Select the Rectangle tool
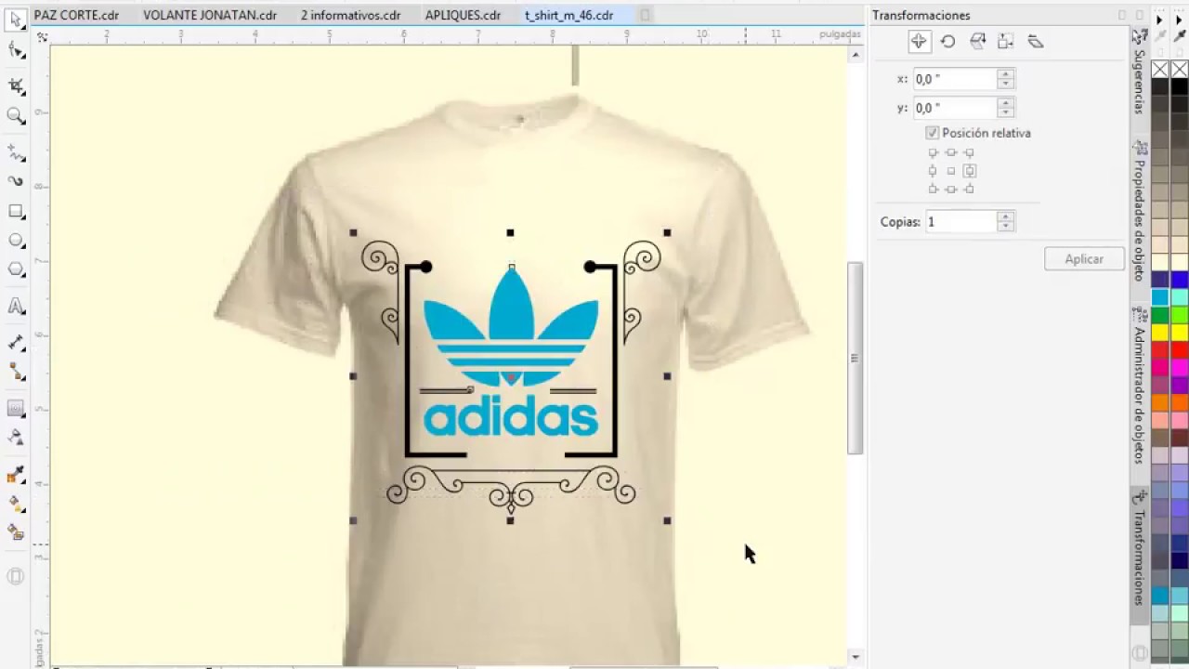1189x669 pixels. (16, 211)
